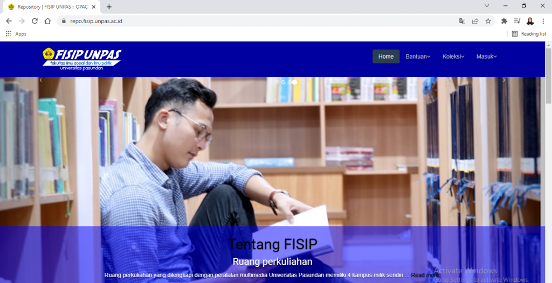Click the translate page icon
This screenshot has width=552, height=283.
(462, 21)
